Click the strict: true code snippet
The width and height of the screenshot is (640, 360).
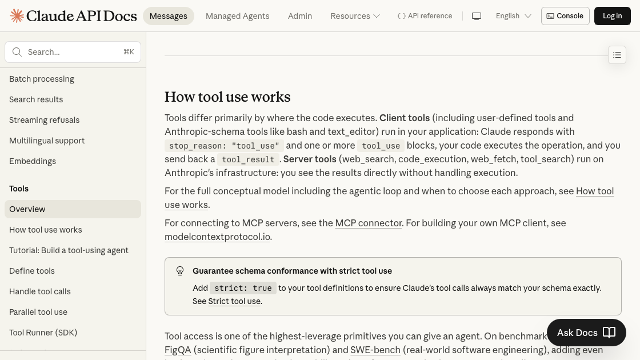243,288
